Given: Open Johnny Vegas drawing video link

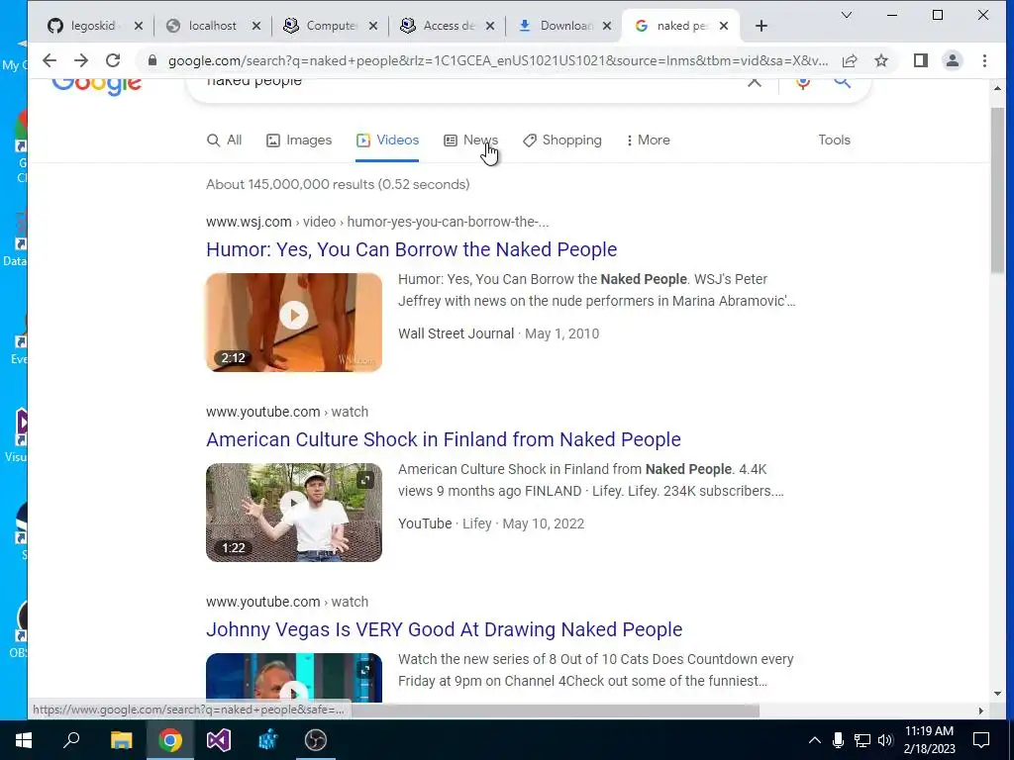Looking at the screenshot, I should 444,629.
